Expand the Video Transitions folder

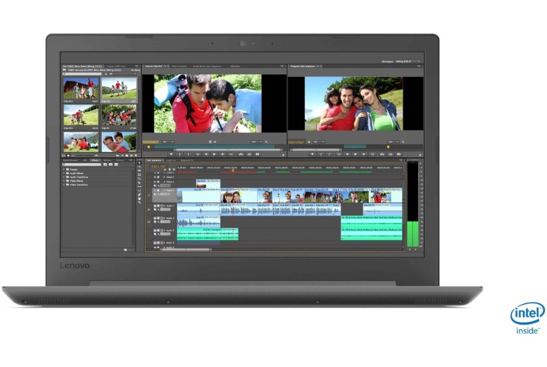[x=64, y=185]
